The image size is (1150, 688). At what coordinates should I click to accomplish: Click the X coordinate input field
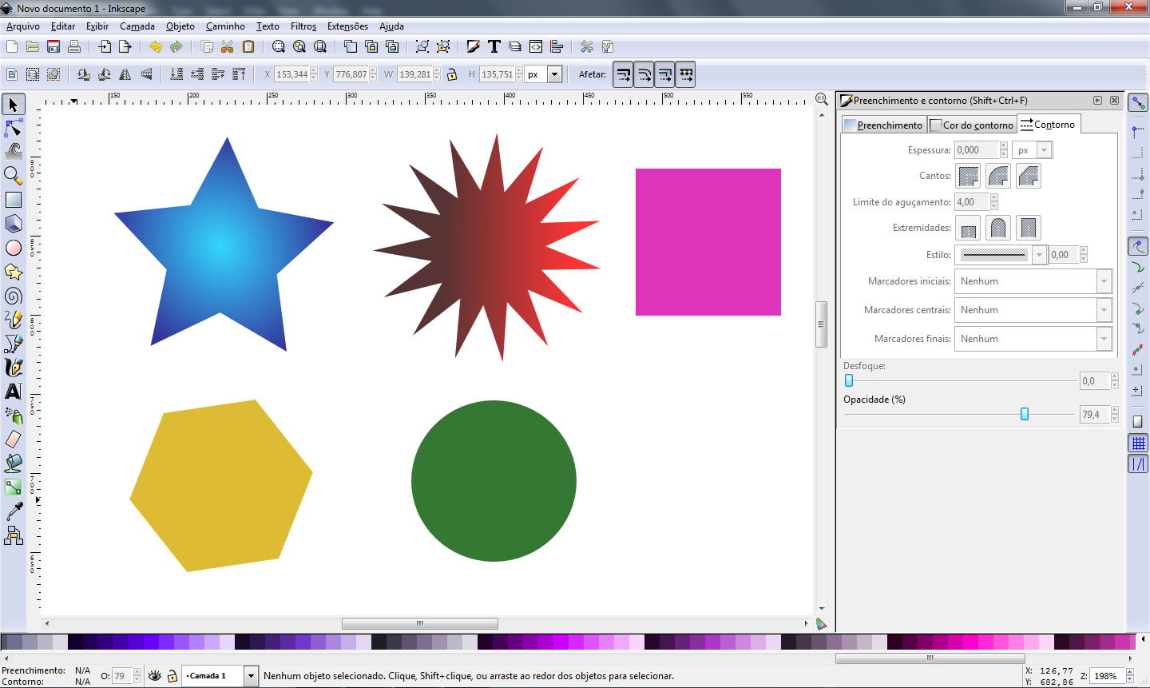tap(291, 74)
